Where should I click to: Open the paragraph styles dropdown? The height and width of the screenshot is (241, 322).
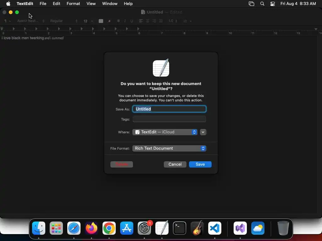8,21
